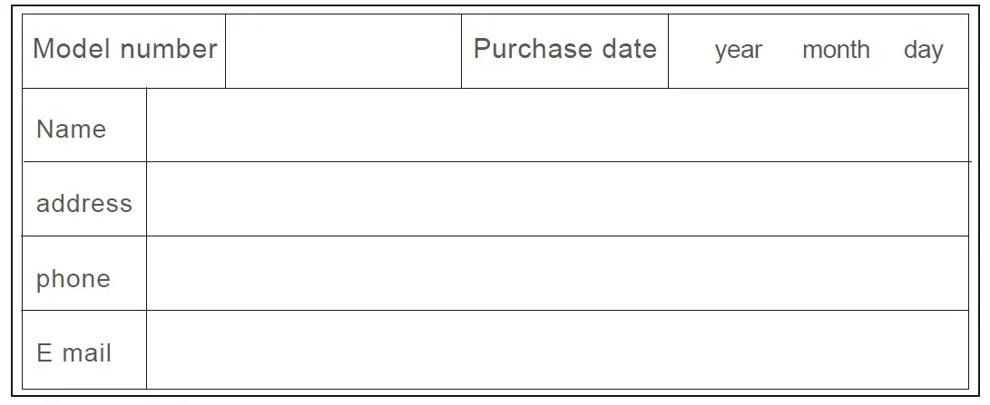
Task: Select the empty address field
Action: pyautogui.click(x=557, y=199)
